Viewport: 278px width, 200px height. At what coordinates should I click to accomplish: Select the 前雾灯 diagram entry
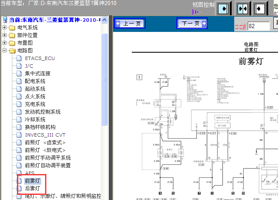(32, 181)
